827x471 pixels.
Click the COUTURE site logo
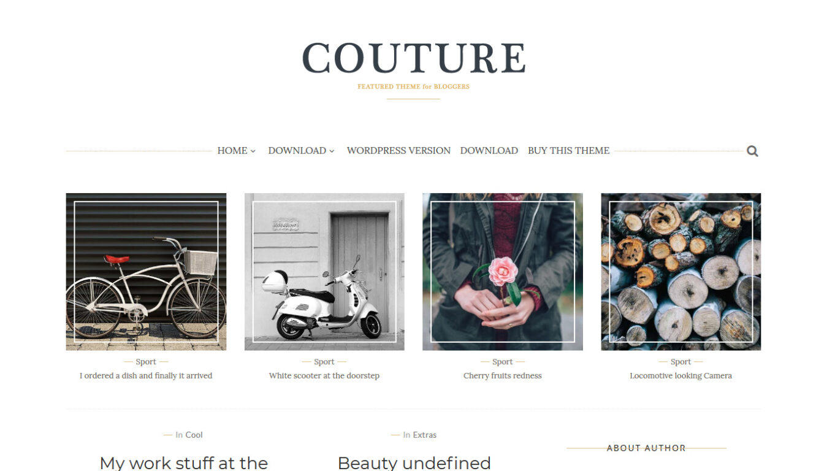point(414,59)
